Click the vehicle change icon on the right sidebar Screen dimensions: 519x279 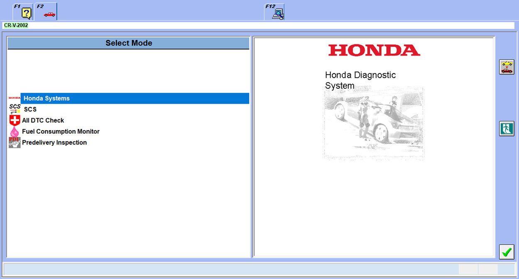point(507,67)
